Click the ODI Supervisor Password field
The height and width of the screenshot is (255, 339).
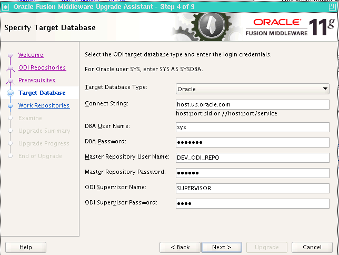[x=253, y=203]
